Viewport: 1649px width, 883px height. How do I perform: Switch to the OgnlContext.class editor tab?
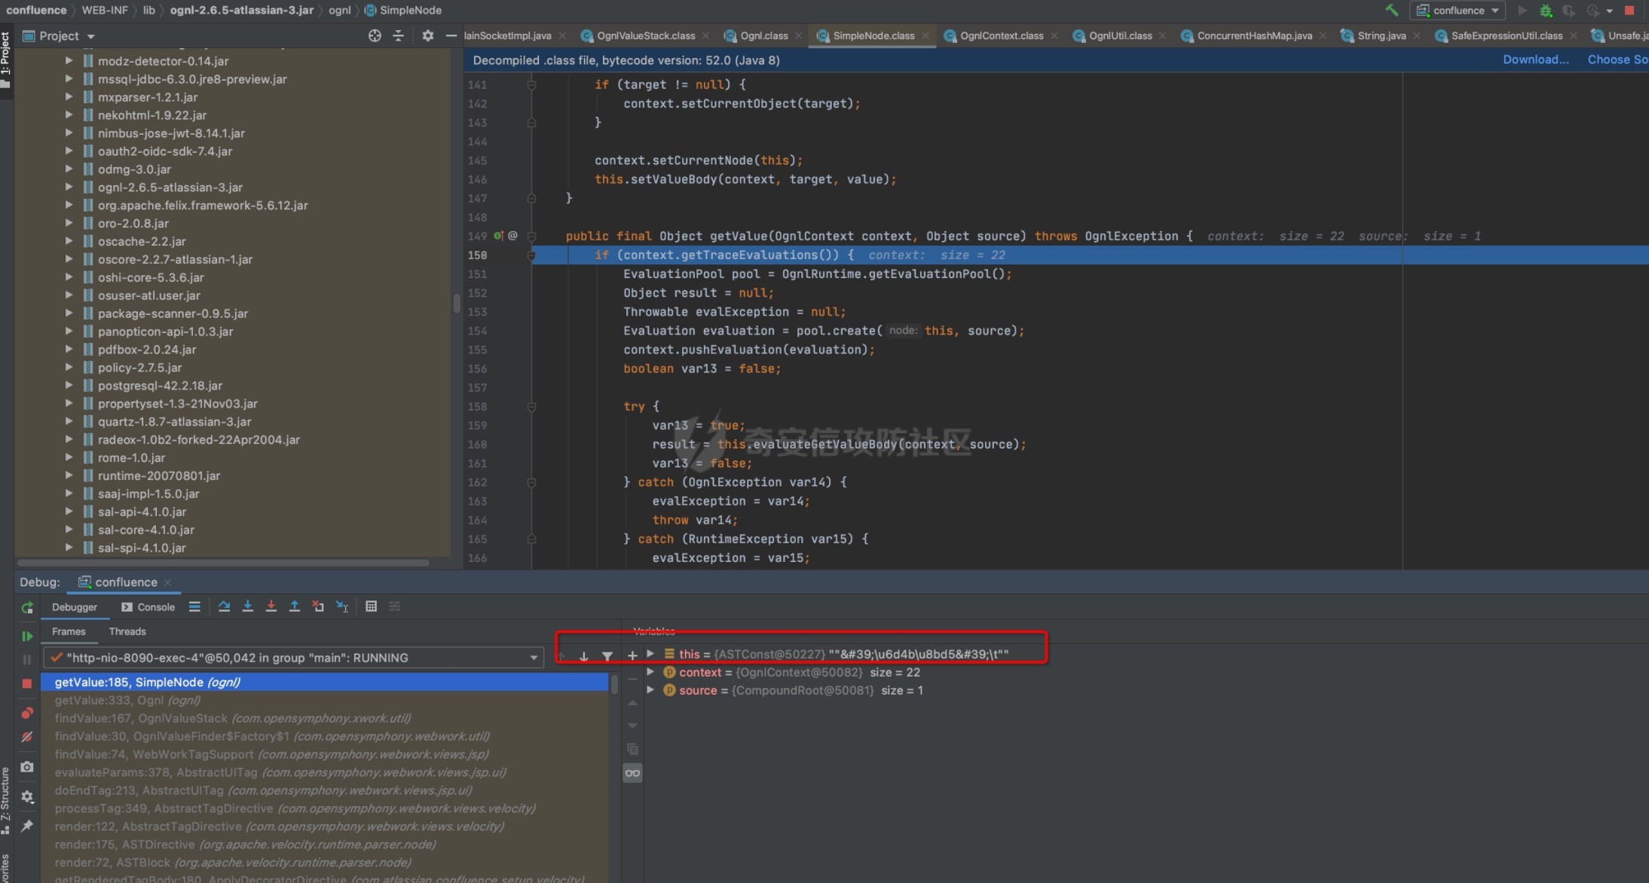pyautogui.click(x=1001, y=35)
